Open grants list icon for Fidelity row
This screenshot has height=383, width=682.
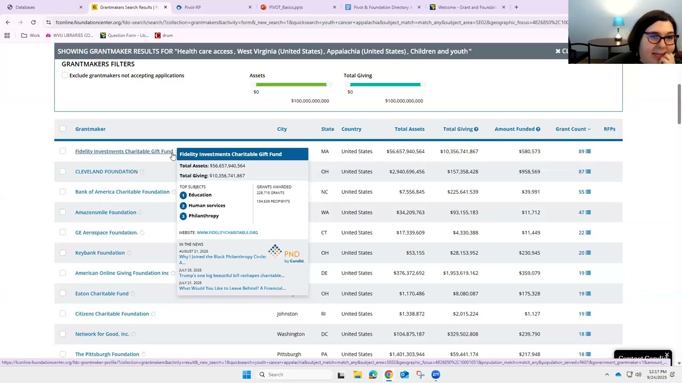[588, 152]
